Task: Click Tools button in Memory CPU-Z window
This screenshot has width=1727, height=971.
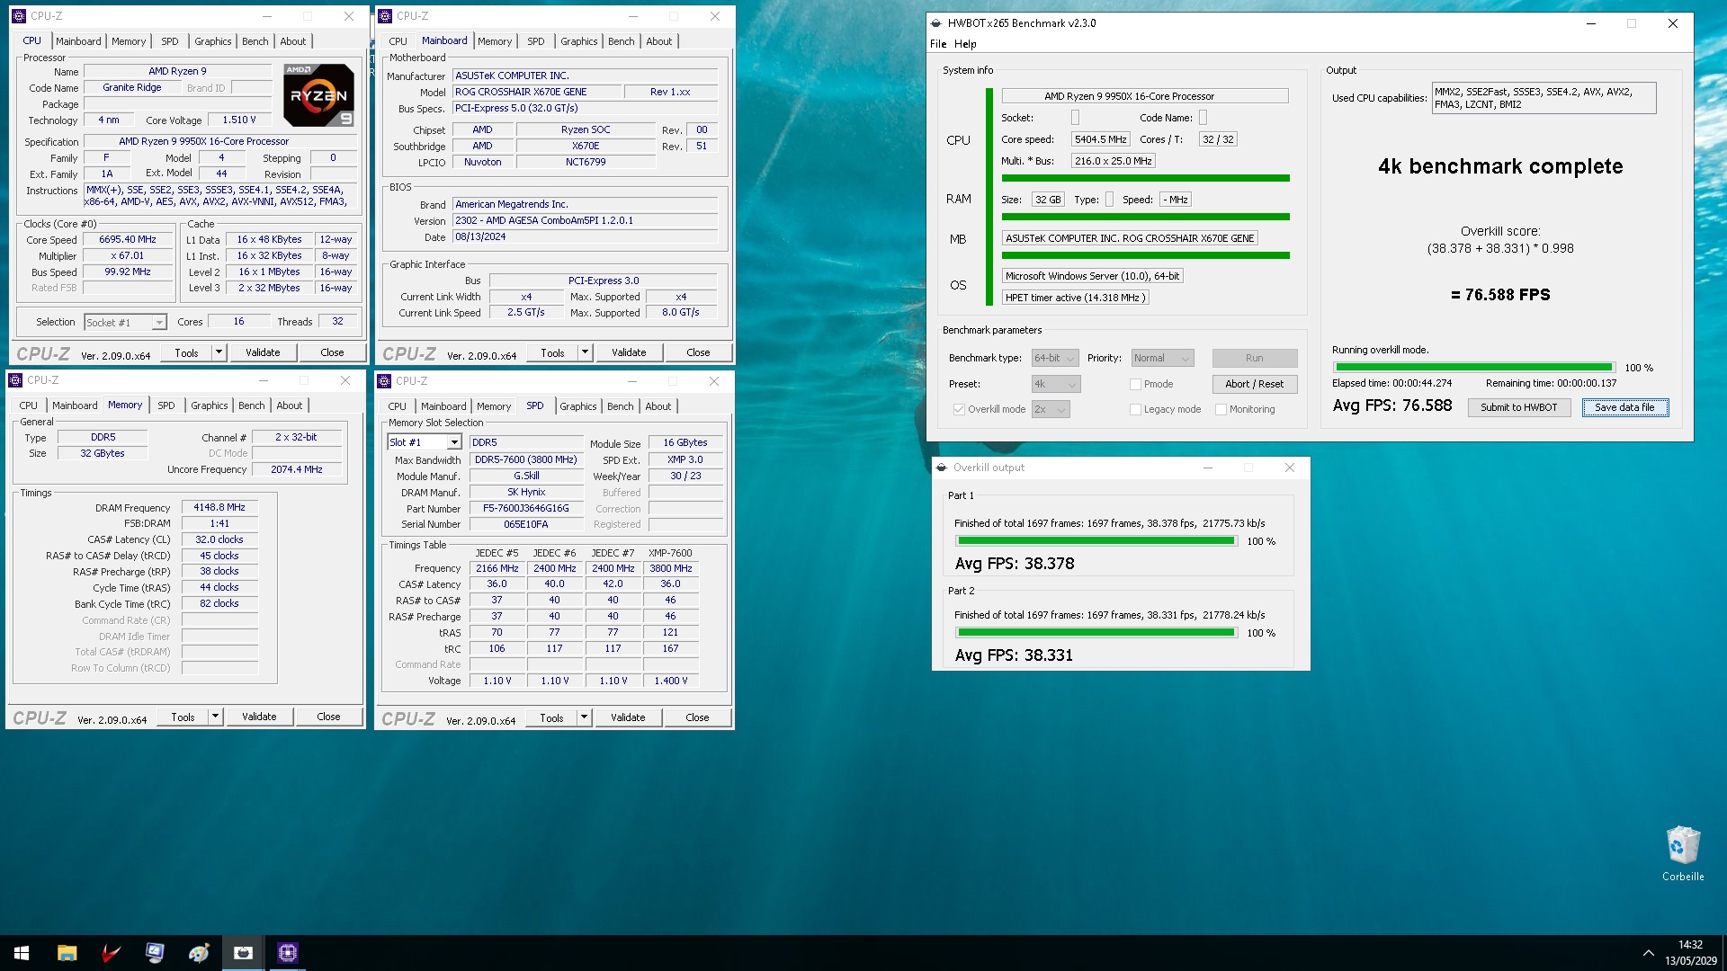Action: pos(183,717)
